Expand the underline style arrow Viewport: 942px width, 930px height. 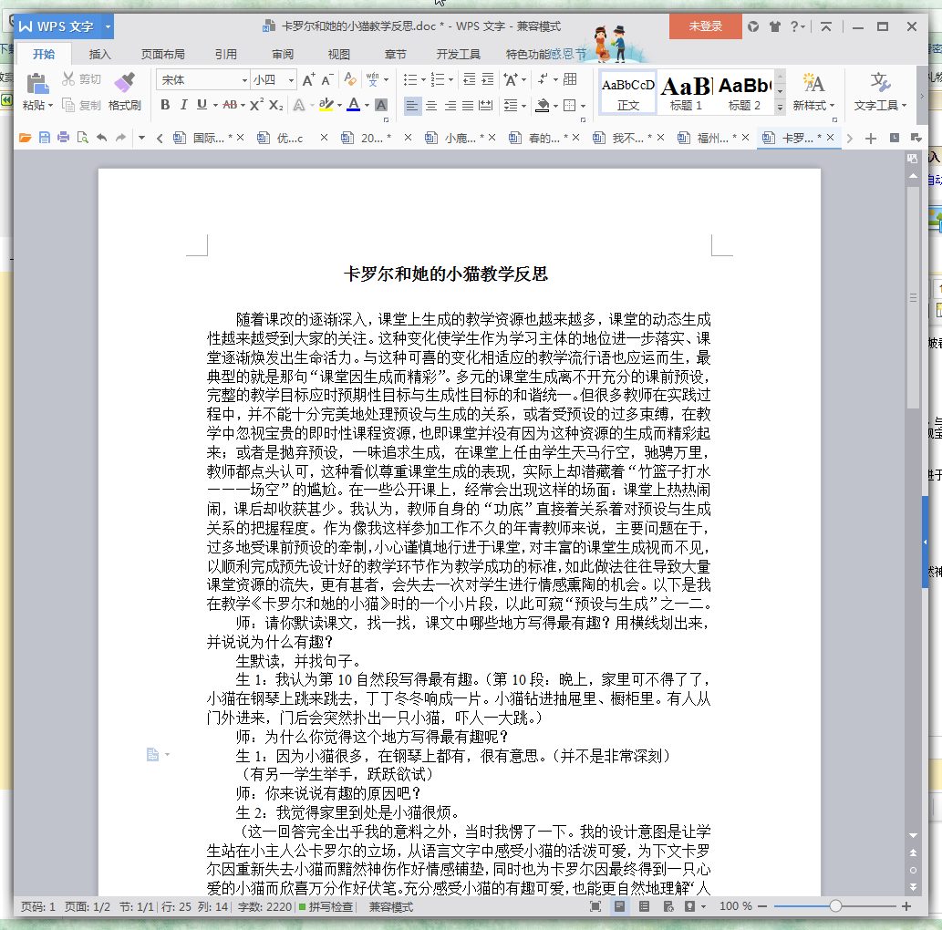tap(215, 106)
